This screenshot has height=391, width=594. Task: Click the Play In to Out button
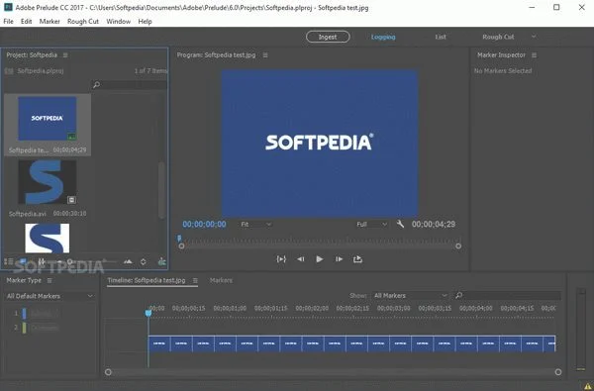(281, 259)
